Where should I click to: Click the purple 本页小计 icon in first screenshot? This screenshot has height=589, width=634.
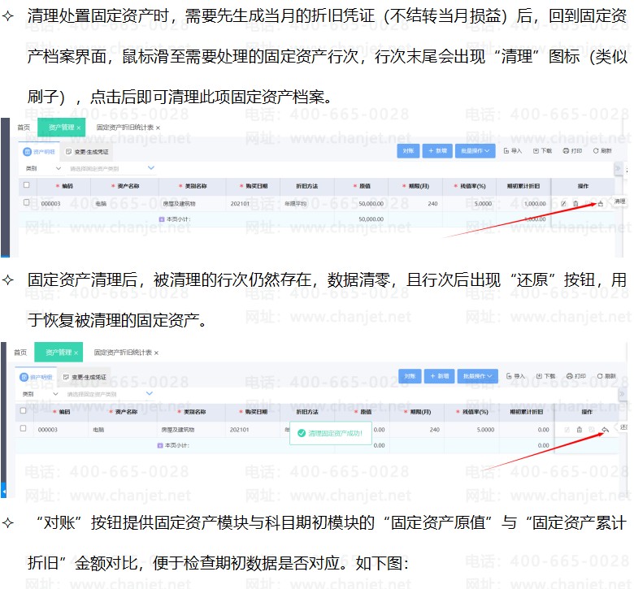pos(162,219)
